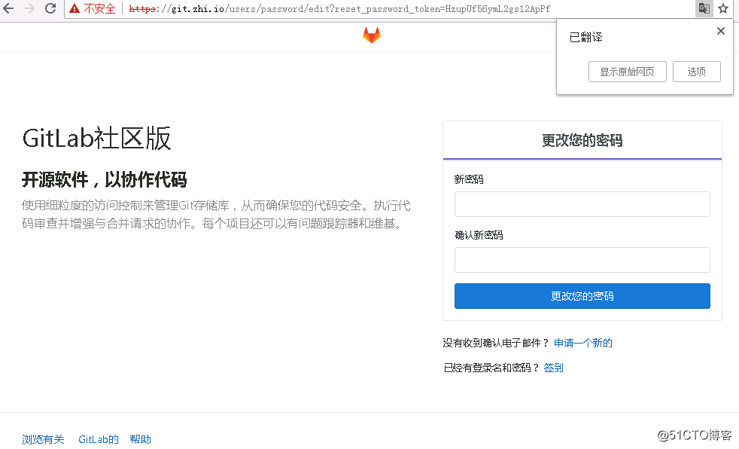Viewport: 739px width, 449px height.
Task: Click the GitLab社区版 heading
Action: pos(96,138)
